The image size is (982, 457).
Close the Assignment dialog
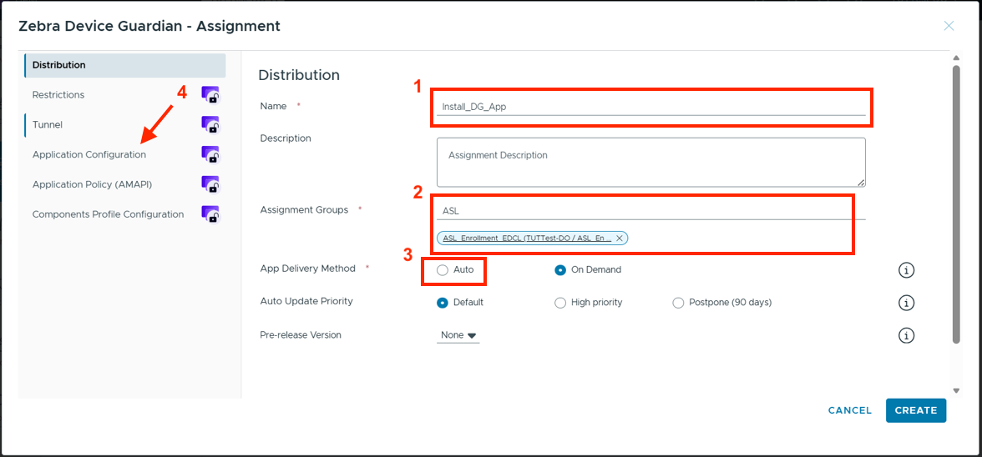click(x=949, y=26)
